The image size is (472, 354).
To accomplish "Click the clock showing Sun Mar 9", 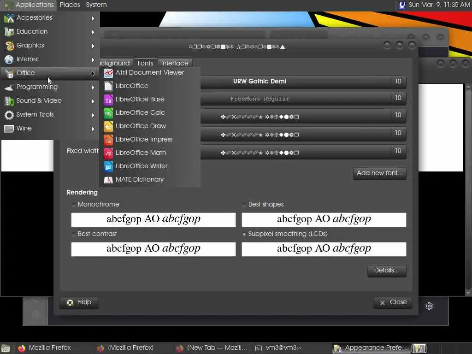I will click(x=439, y=5).
